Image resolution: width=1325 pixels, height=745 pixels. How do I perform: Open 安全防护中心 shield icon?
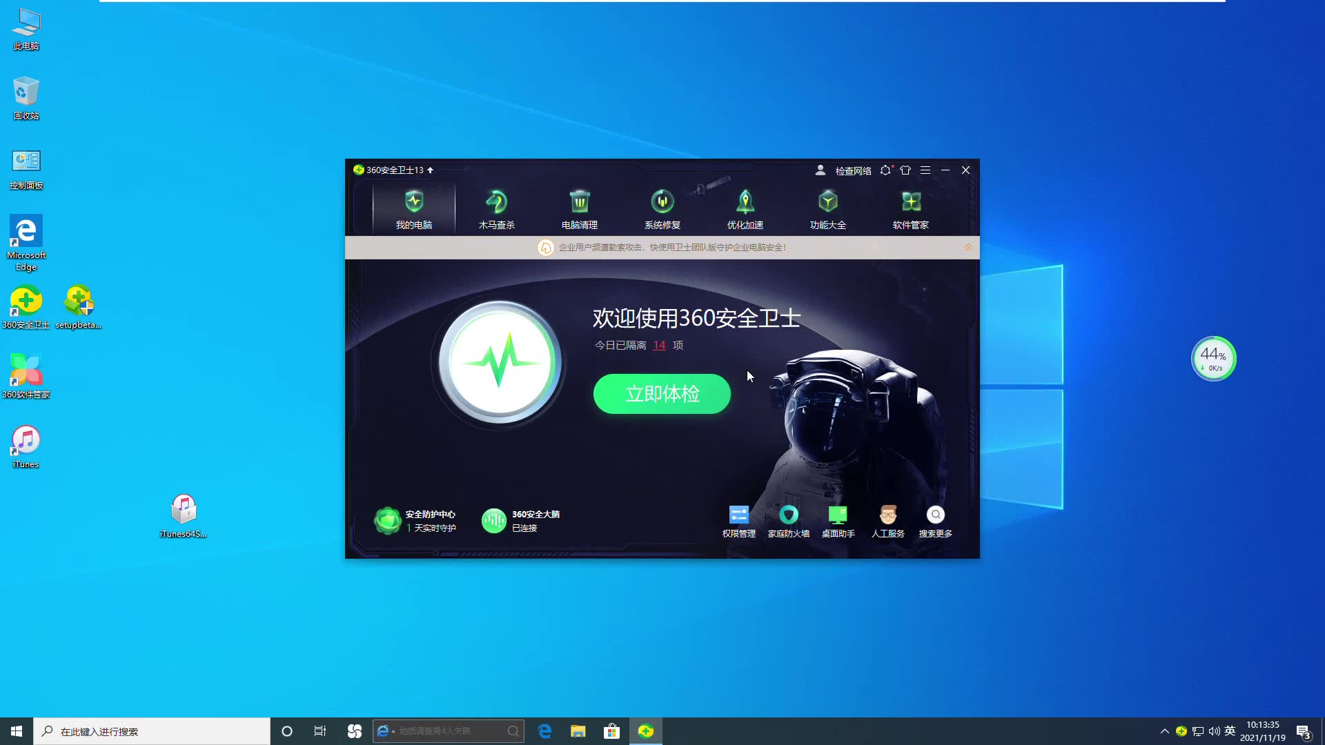click(388, 521)
